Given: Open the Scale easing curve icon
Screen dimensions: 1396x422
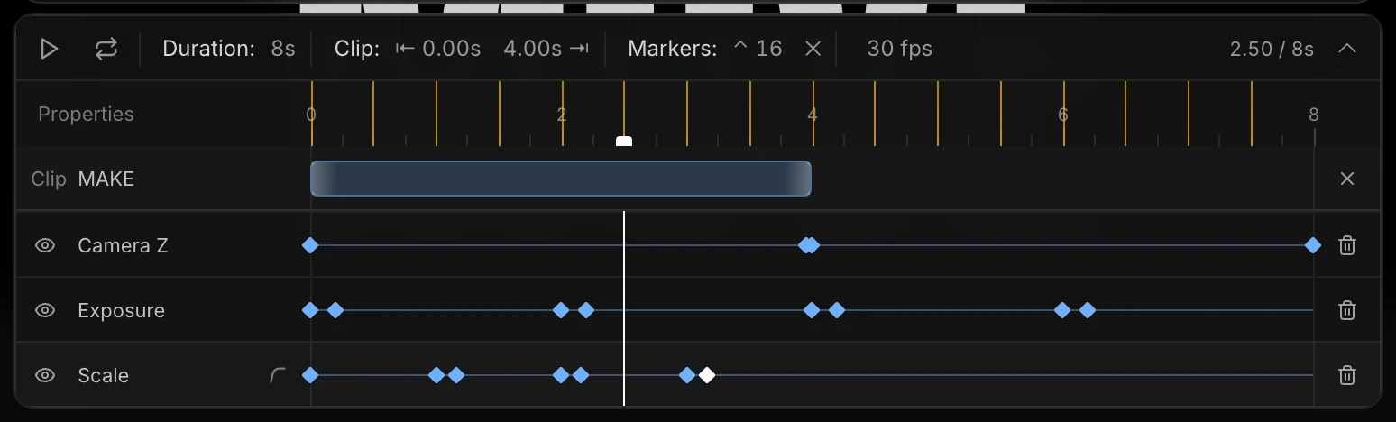Looking at the screenshot, I should tap(278, 375).
